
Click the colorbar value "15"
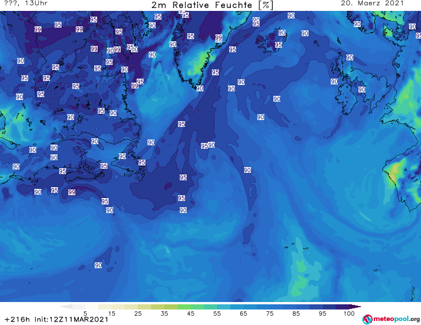coord(111,314)
